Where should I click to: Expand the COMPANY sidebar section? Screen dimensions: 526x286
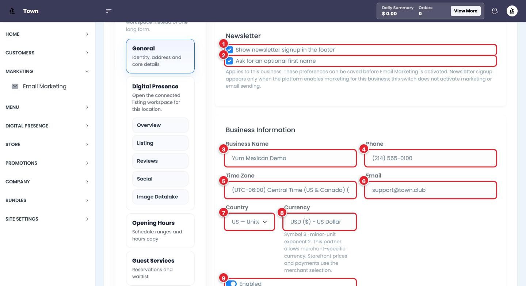point(47,182)
